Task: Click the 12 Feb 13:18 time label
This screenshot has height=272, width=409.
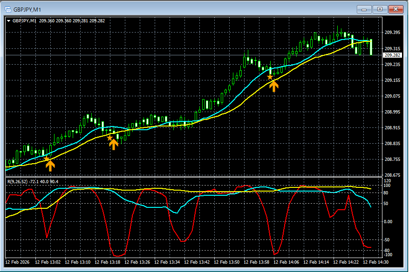Action: point(107,262)
